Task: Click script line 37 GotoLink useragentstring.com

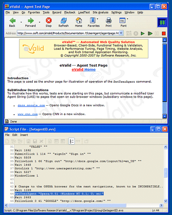Action: coord(57,168)
